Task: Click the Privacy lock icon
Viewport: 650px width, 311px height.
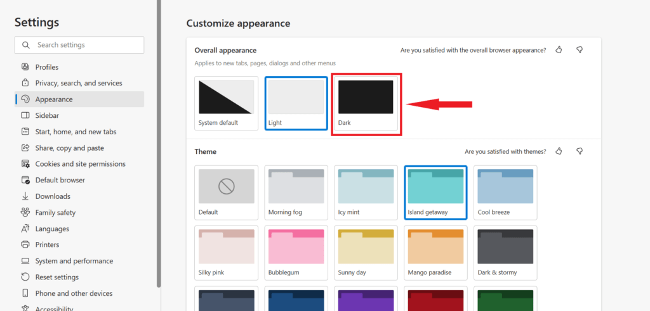Action: click(x=25, y=83)
